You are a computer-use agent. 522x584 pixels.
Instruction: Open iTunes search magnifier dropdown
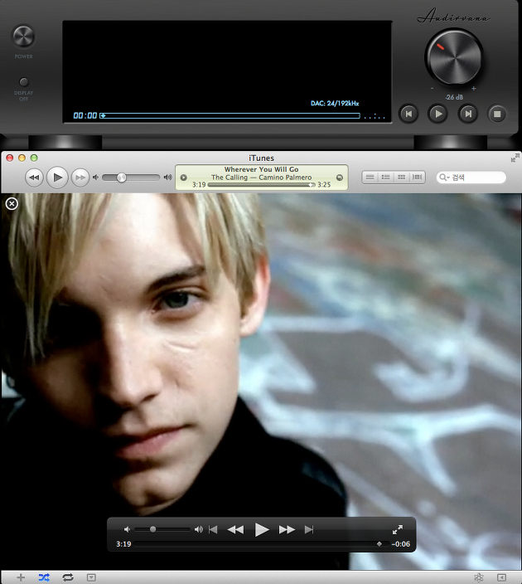(444, 178)
